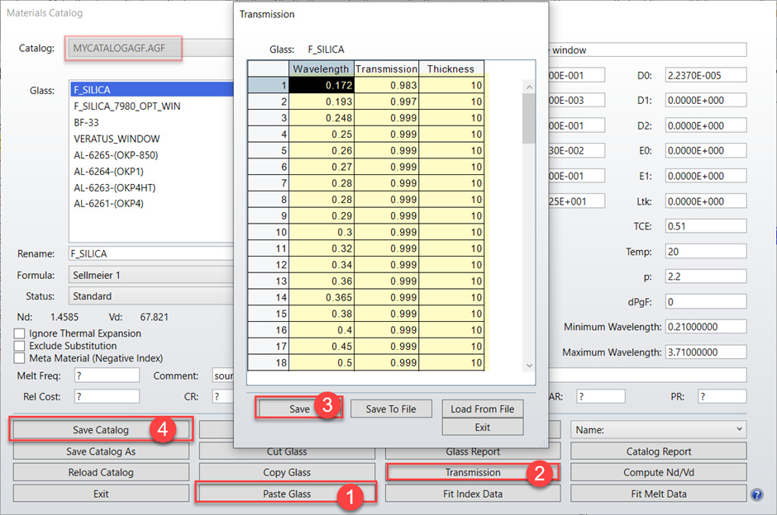This screenshot has height=515, width=777.
Task: Click Save Catalog As
Action: [100, 450]
